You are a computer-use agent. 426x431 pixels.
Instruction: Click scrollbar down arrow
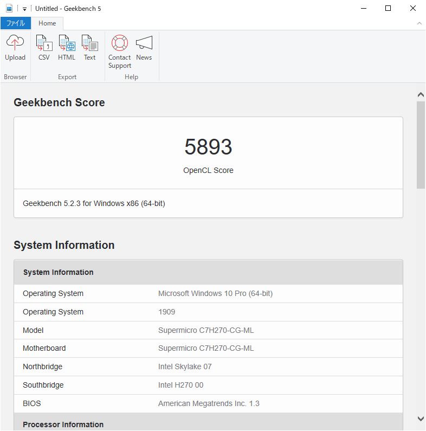tap(421, 419)
